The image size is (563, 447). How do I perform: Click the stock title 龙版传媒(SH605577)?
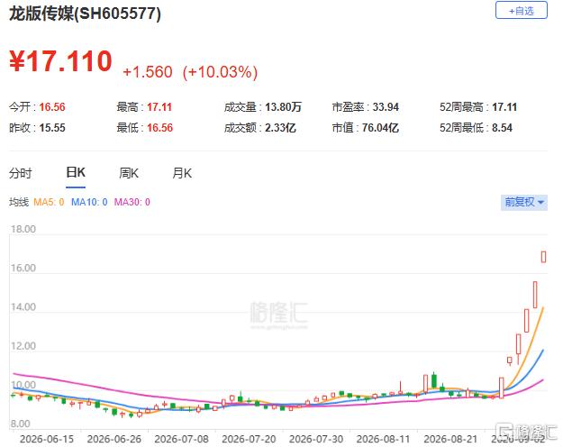(x=85, y=14)
